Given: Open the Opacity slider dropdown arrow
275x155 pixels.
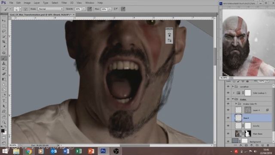Looking at the screenshot, I should pyautogui.click(x=84, y=9).
